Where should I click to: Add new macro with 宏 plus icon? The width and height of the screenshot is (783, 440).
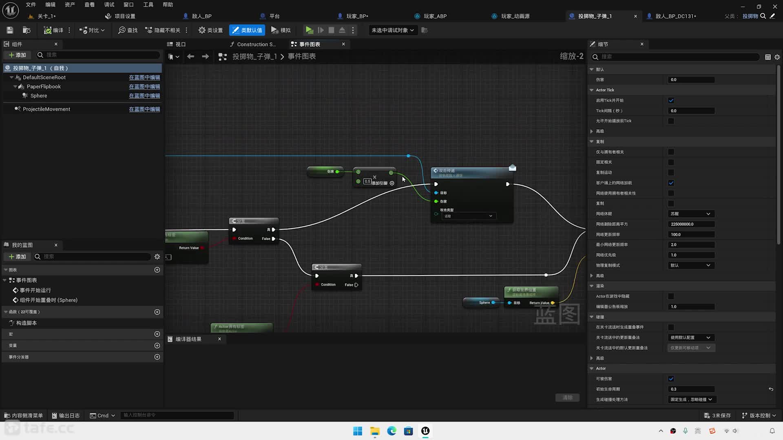tap(157, 334)
